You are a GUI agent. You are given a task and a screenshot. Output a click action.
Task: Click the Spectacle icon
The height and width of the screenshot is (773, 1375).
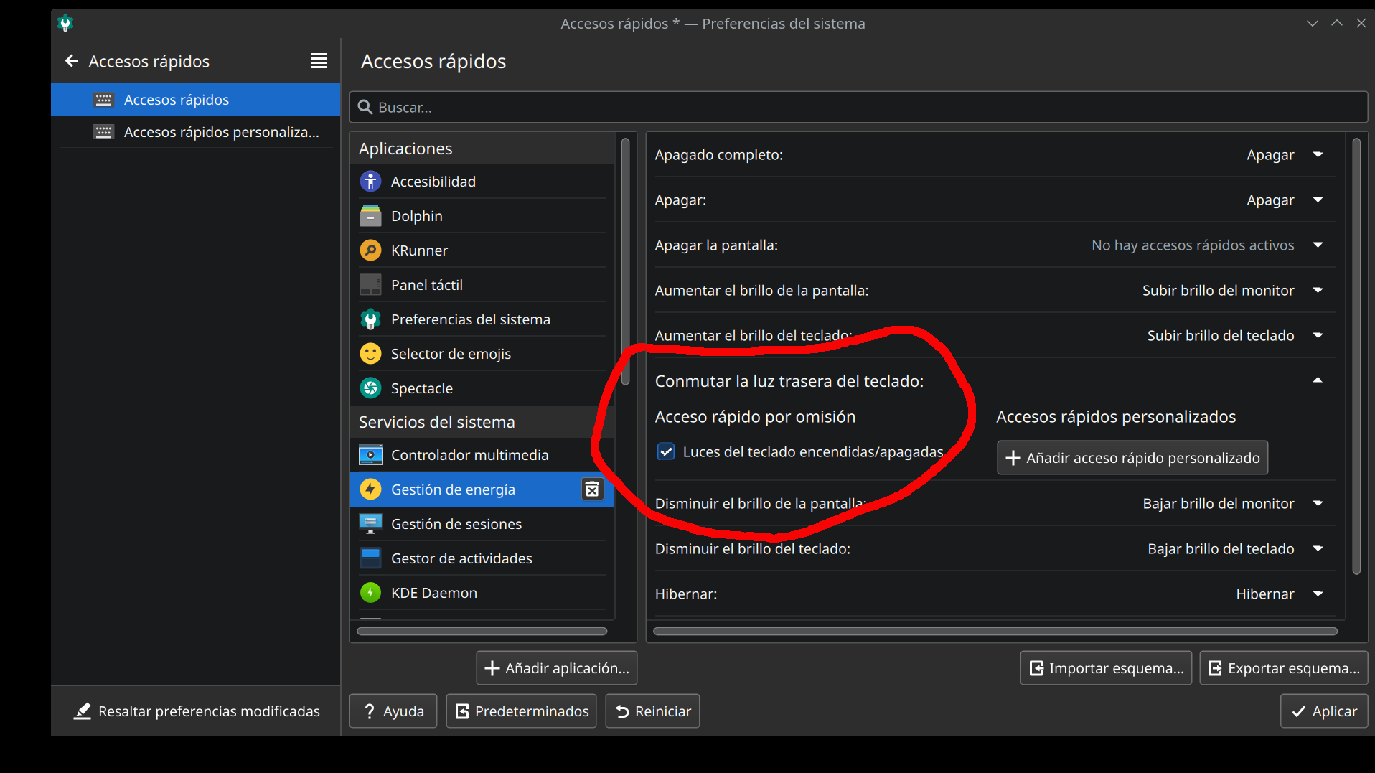(370, 388)
